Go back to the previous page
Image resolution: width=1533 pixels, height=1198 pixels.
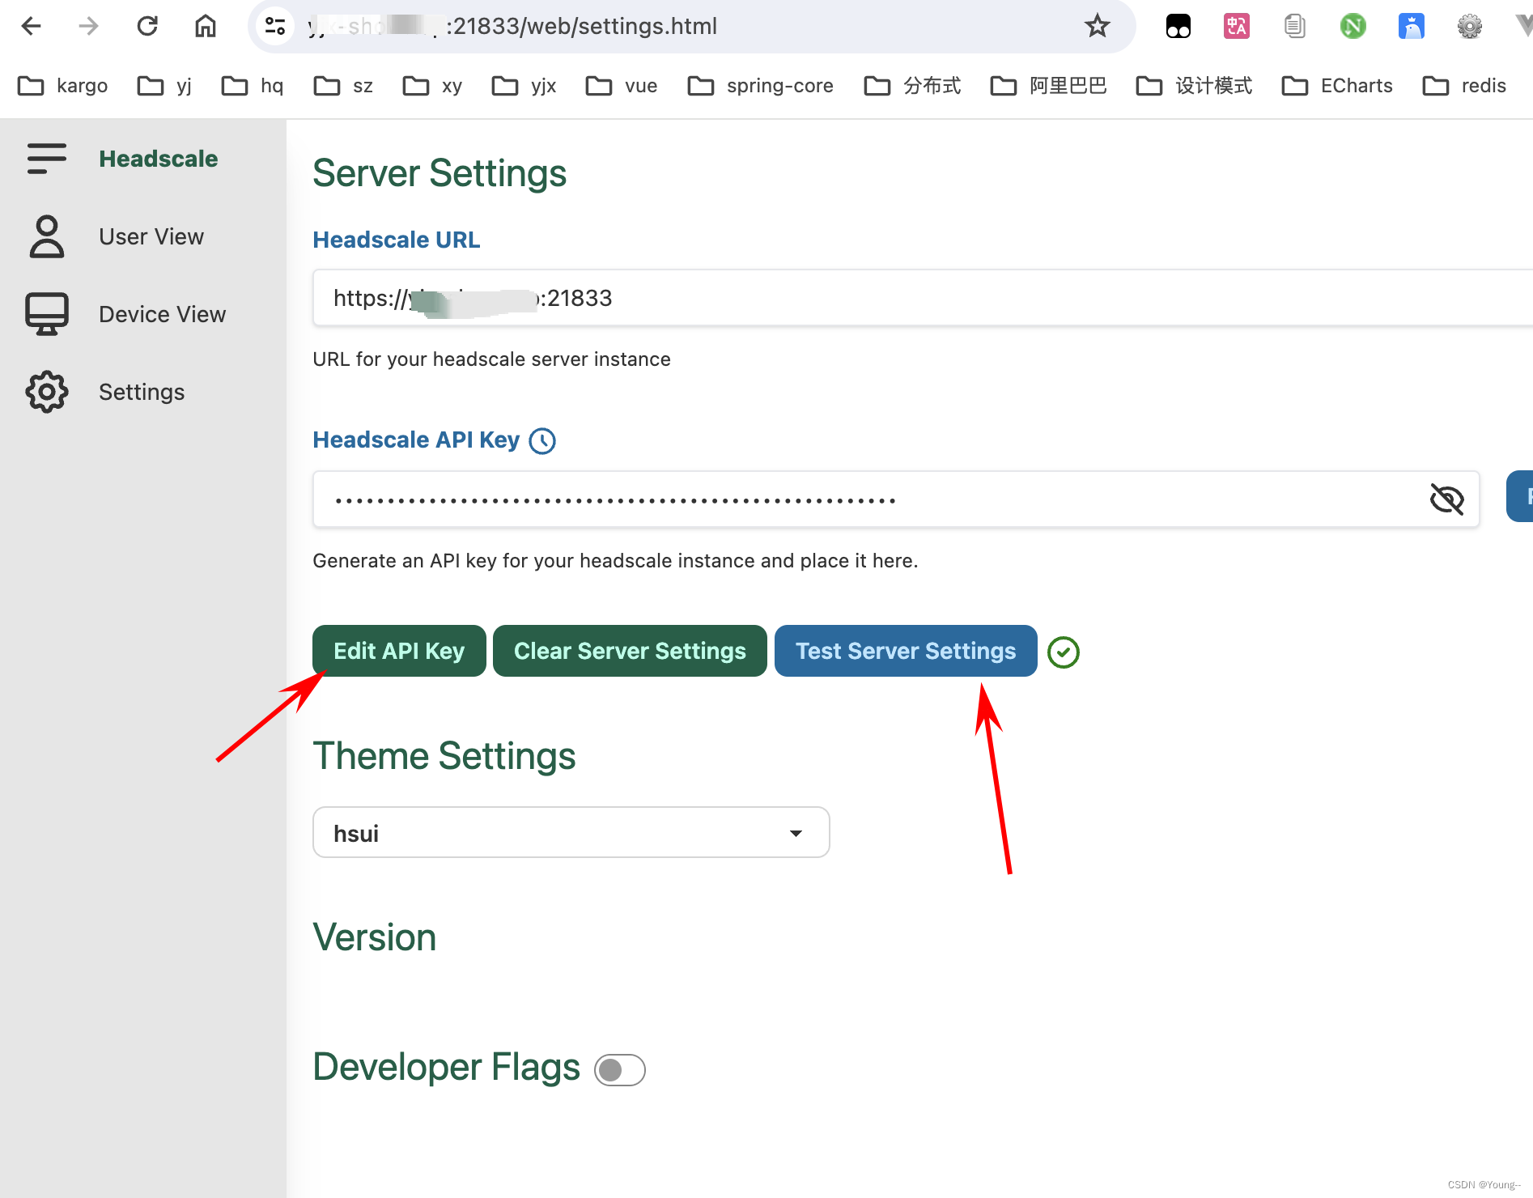(32, 27)
